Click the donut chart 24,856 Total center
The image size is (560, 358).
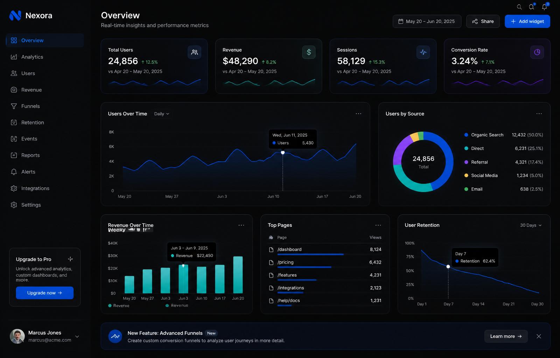[x=423, y=162]
